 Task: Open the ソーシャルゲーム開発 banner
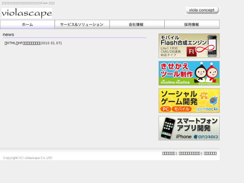pyautogui.click(x=189, y=101)
